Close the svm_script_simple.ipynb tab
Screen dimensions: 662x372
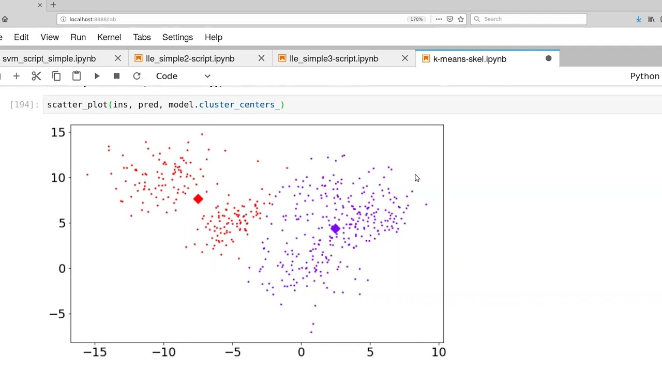point(118,59)
